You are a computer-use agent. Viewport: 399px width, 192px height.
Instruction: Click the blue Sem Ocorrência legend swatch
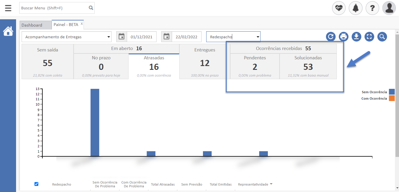[x=392, y=92]
